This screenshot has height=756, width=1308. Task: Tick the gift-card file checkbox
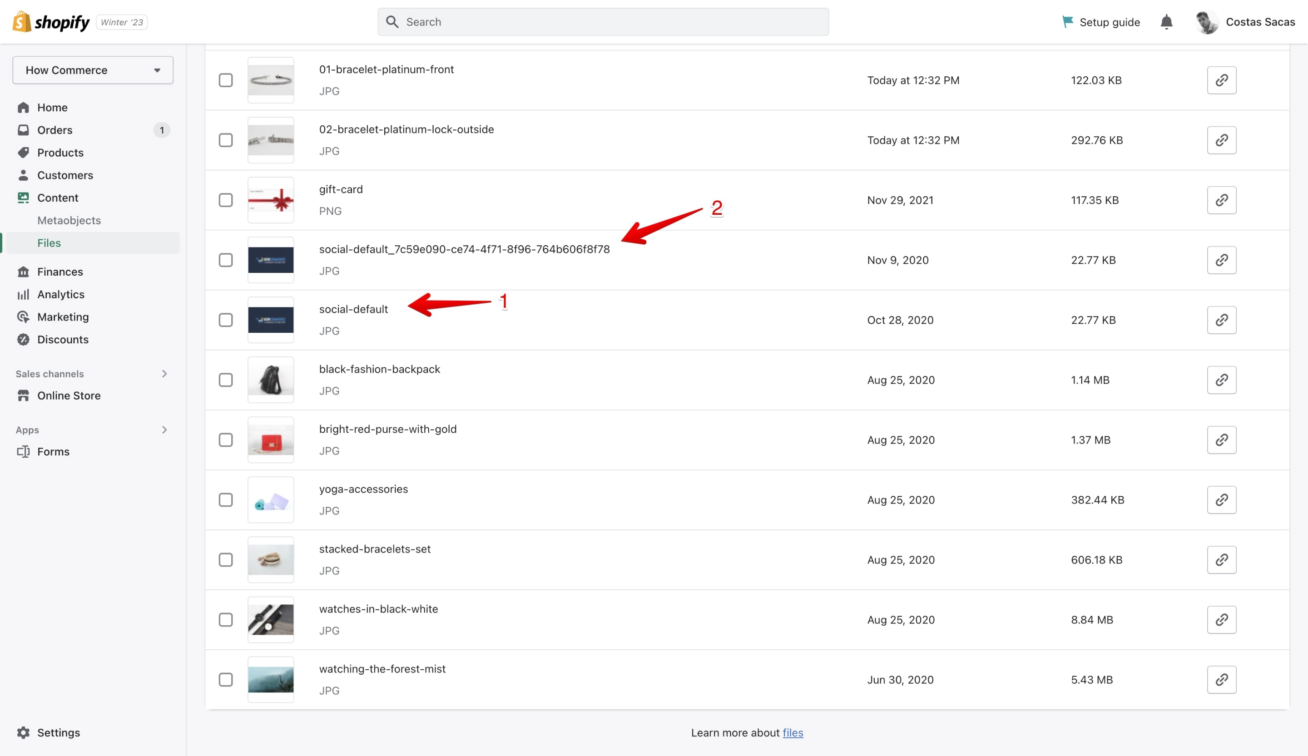click(225, 200)
